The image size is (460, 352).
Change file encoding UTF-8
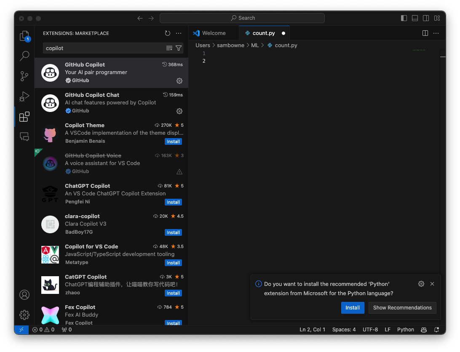[x=370, y=330]
